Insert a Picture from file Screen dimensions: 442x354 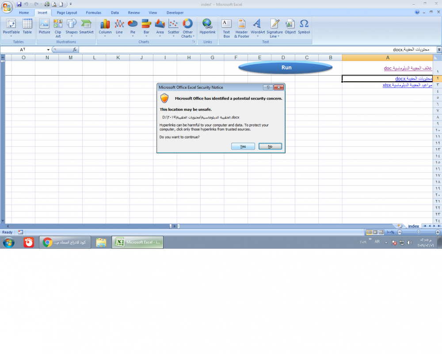[x=44, y=28]
